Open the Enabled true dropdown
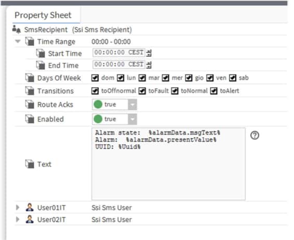294x240 pixels. (x=132, y=119)
